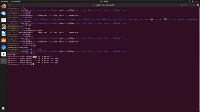Image resolution: width=200 pixels, height=112 pixels.
Task: Expand the system menu arrow
Action: click(x=198, y=1)
